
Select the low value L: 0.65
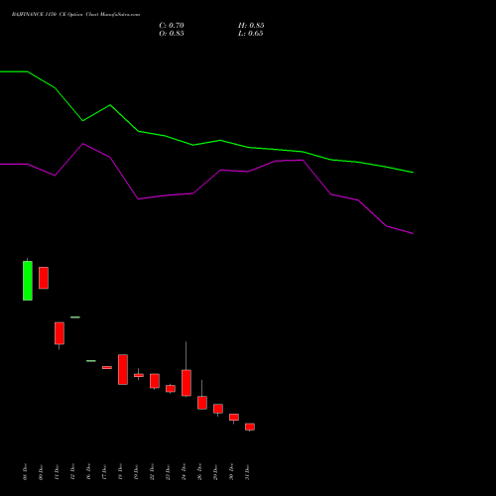250,34
